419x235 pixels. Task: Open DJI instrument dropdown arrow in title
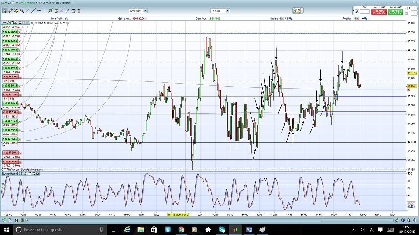6,3
